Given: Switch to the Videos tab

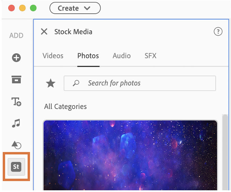Looking at the screenshot, I should 53,56.
